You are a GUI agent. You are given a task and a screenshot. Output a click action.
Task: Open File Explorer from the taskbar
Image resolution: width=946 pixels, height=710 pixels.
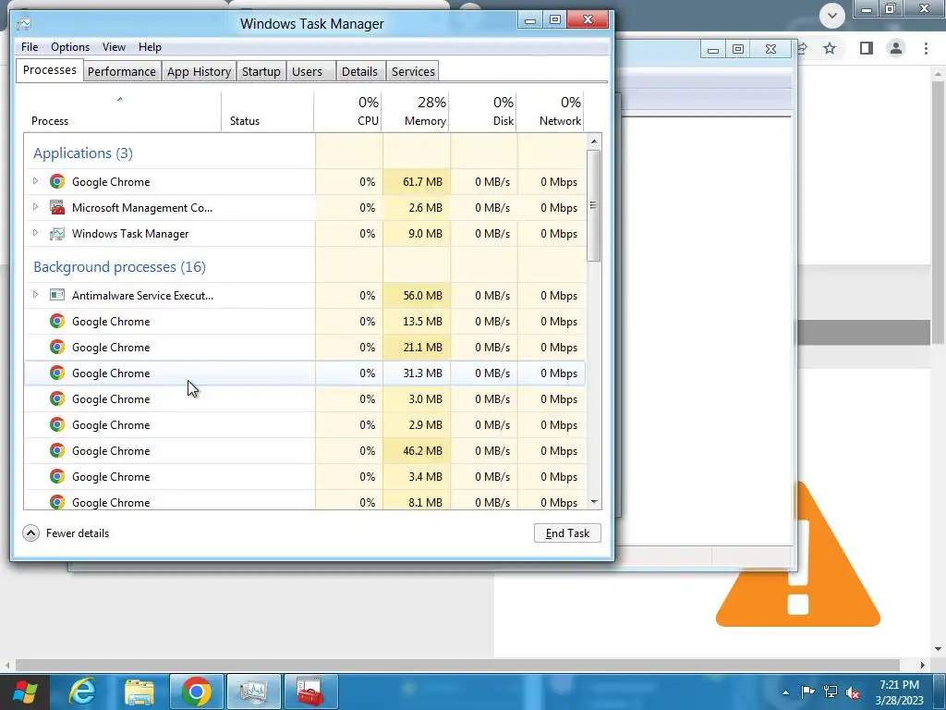[139, 692]
